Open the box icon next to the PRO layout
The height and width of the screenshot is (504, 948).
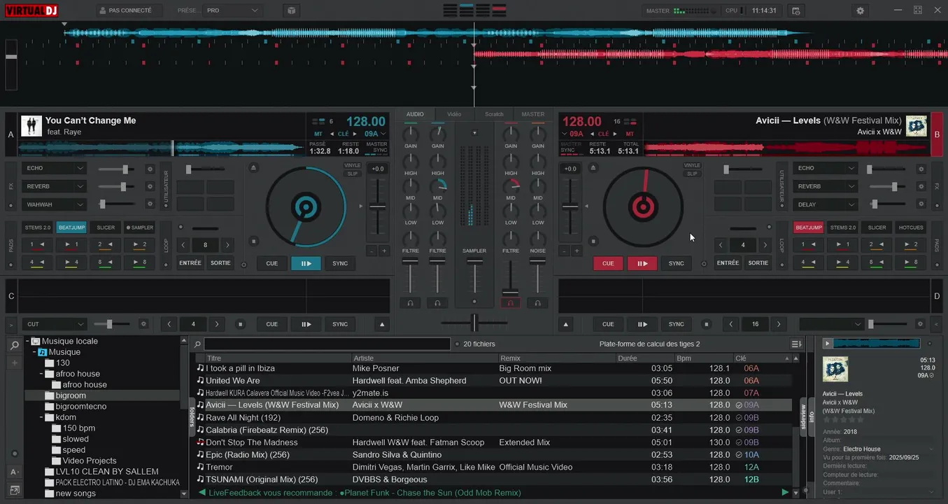[x=291, y=10]
